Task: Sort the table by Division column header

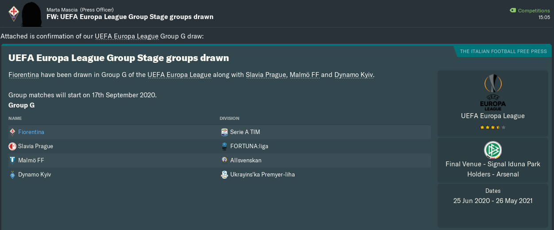Action: (x=229, y=119)
